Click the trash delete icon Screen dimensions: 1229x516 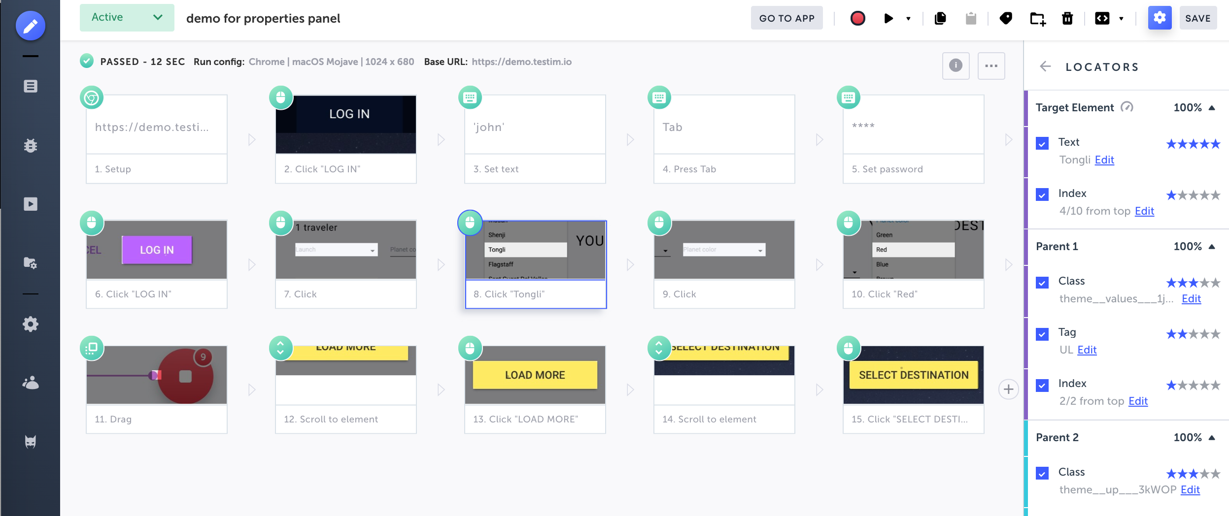click(x=1067, y=18)
